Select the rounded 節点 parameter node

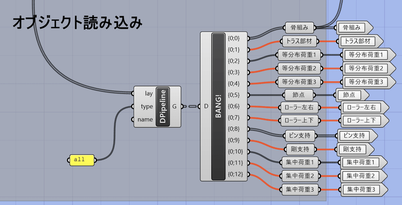click(x=299, y=95)
